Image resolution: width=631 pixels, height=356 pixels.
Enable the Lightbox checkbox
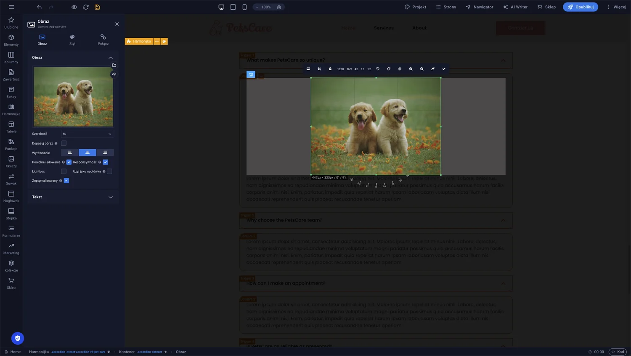[64, 171]
